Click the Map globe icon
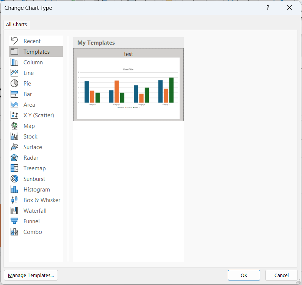The width and height of the screenshot is (302, 285). [14, 126]
